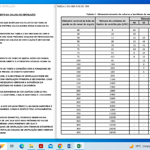Select UHC cell with value 3400
Image resolution: width=150 pixels, height=150 pixels.
(112, 94)
